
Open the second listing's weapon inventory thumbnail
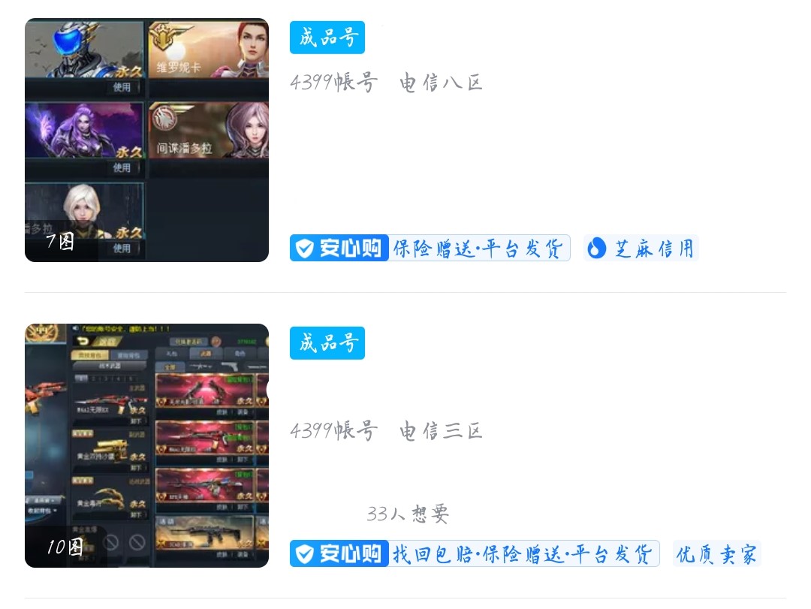[x=147, y=445]
